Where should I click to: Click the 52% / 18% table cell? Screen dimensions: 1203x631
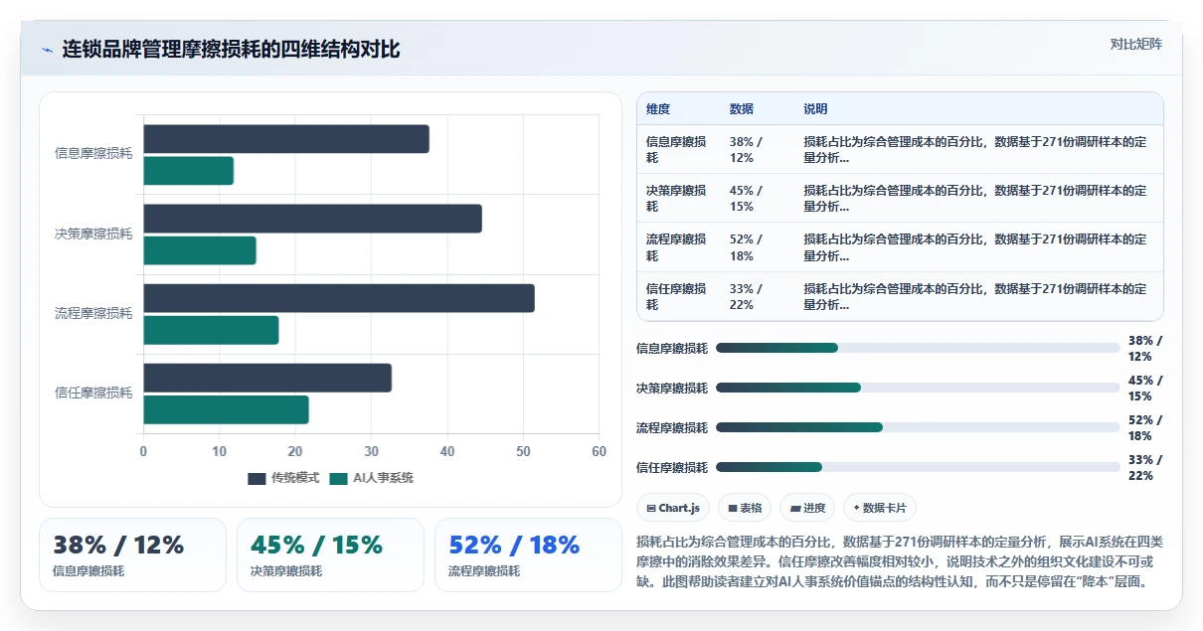tap(758, 247)
